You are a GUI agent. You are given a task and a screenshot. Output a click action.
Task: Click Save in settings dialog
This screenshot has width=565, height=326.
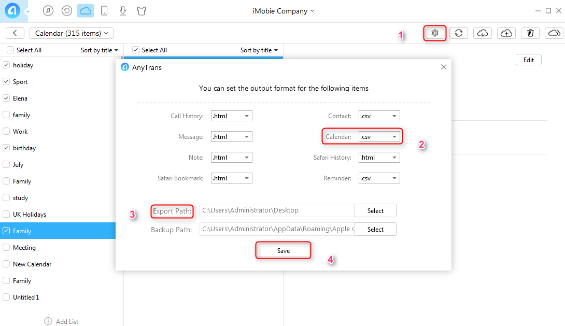click(x=283, y=250)
